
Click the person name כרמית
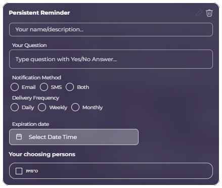point(32,171)
